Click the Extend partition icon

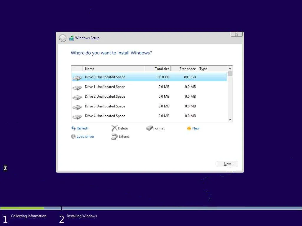pyautogui.click(x=114, y=137)
